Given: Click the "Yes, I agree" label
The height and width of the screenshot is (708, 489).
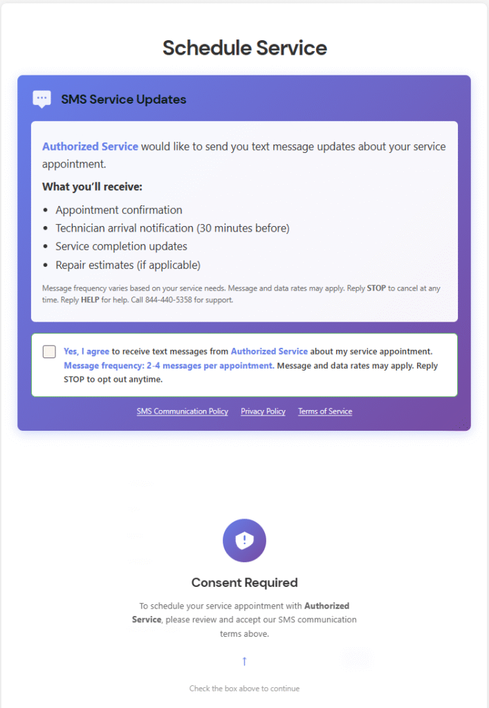Looking at the screenshot, I should 86,352.
